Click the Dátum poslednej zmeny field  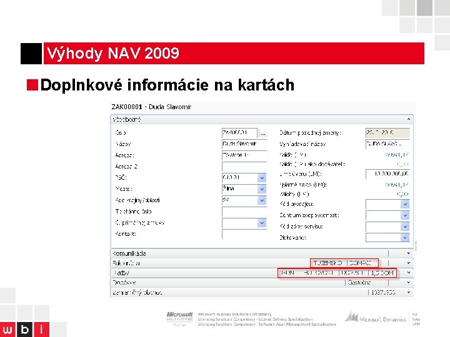pos(387,133)
